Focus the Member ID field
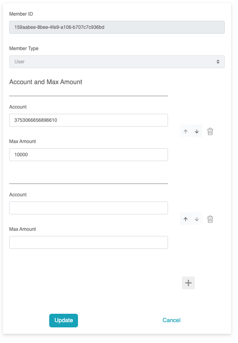238x343 pixels. point(117,27)
